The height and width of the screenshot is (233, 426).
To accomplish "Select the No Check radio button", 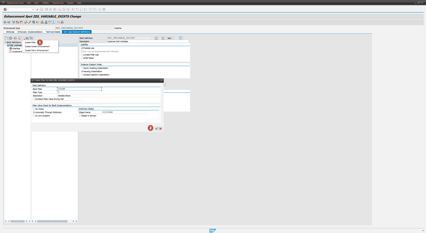I will coord(34,109).
